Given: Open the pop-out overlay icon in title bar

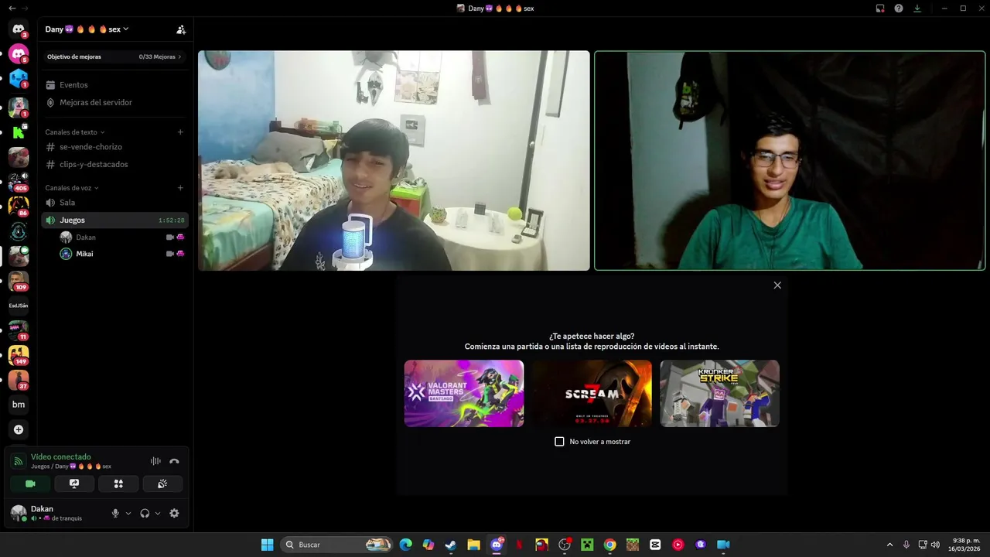Looking at the screenshot, I should (880, 9).
